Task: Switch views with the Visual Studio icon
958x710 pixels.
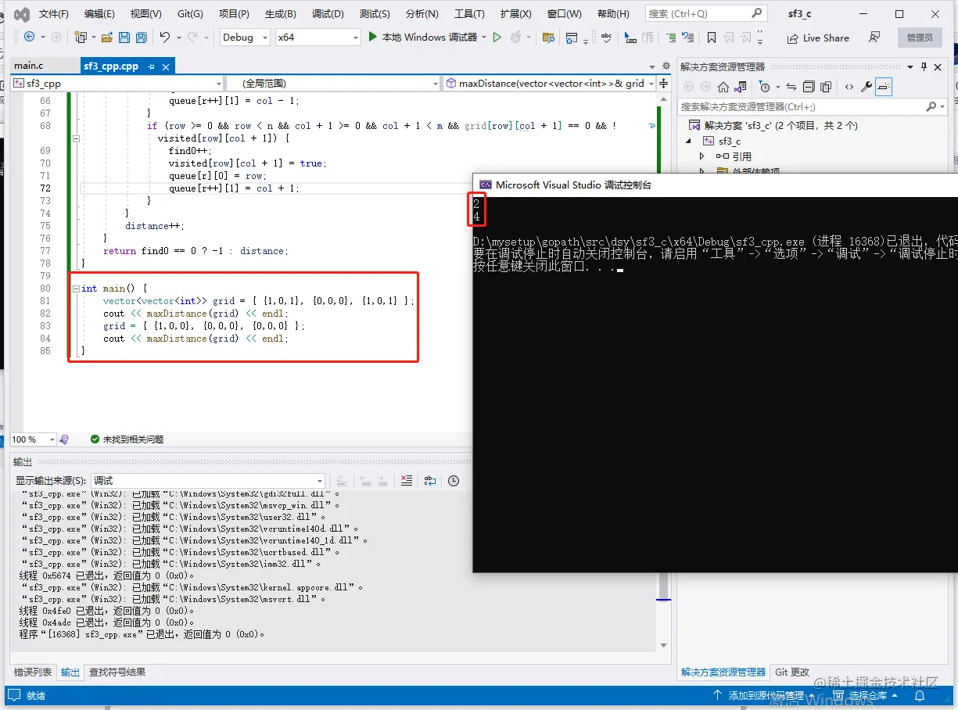Action: click(741, 87)
